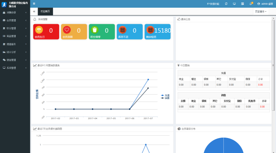Screen dimensions: 276x153
Task: Click the company logo icon
Action: pos(4,4)
